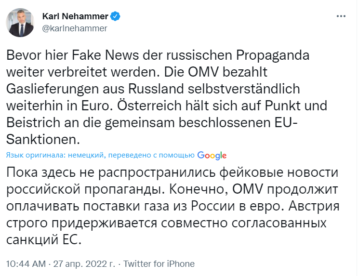Screen dimensions: 358x276
Task: Click 'Пока здесь' starting the Russian translation
Action: point(40,172)
